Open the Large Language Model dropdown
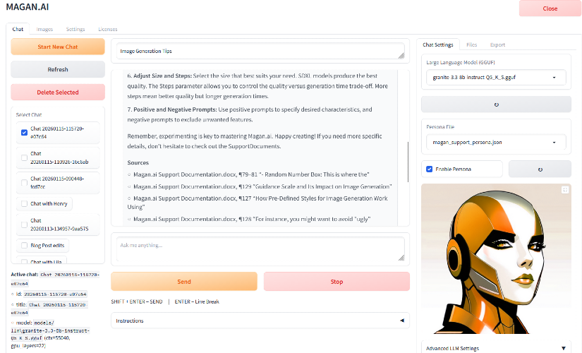582x353 pixels. [x=495, y=77]
